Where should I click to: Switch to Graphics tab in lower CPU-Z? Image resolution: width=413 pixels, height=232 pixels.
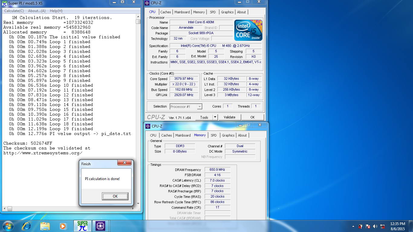click(x=228, y=135)
